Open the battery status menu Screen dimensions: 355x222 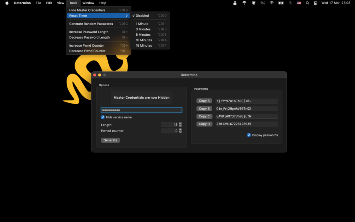pyautogui.click(x=281, y=3)
